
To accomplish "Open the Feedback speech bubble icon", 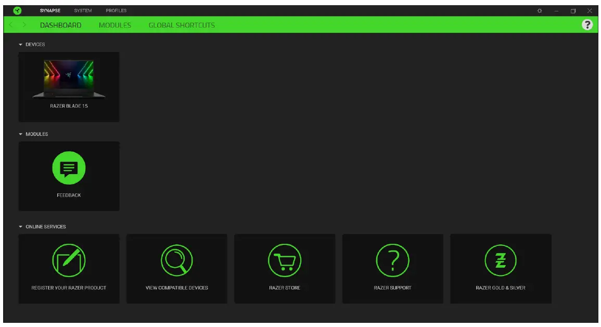I will point(69,168).
